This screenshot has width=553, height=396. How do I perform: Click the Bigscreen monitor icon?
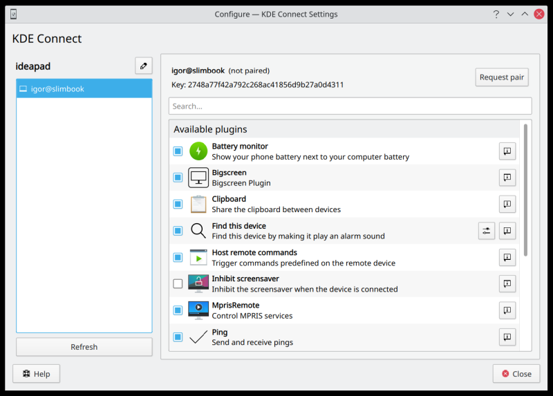[x=198, y=178]
